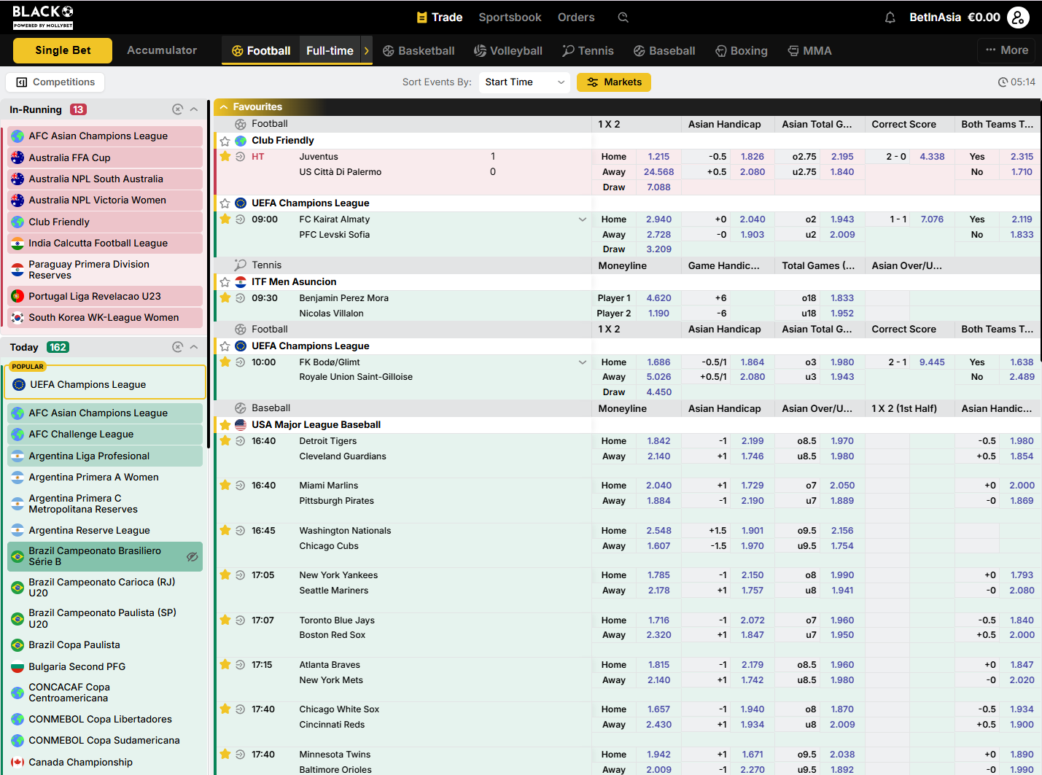This screenshot has height=775, width=1042.
Task: Collapse the In-Running section
Action: (194, 109)
